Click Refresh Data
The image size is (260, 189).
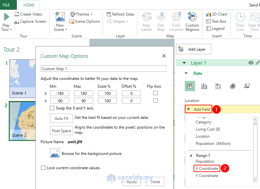tap(120, 14)
